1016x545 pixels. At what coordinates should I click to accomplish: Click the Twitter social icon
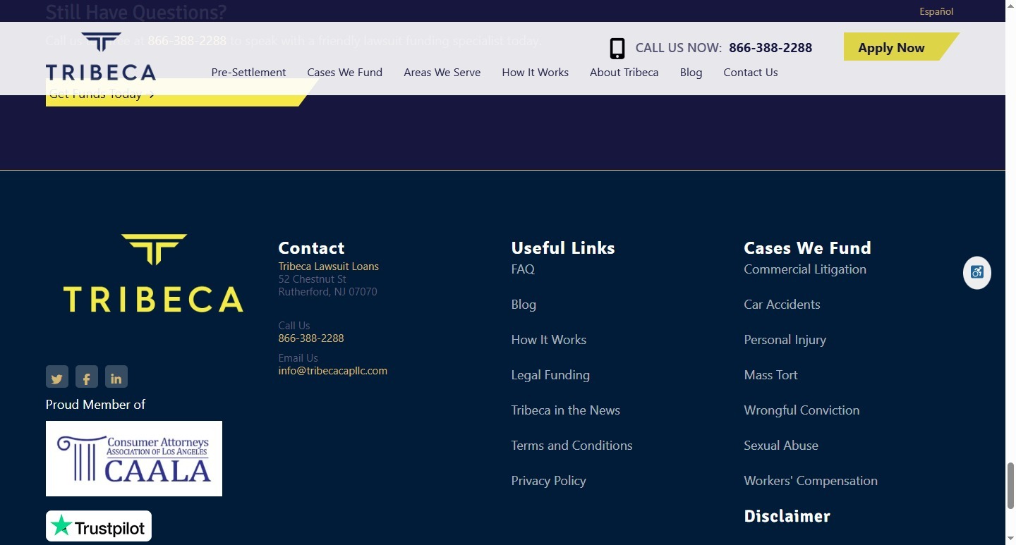(x=57, y=377)
